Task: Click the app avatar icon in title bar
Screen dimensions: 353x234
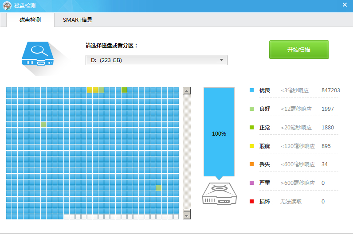Action: point(7,6)
